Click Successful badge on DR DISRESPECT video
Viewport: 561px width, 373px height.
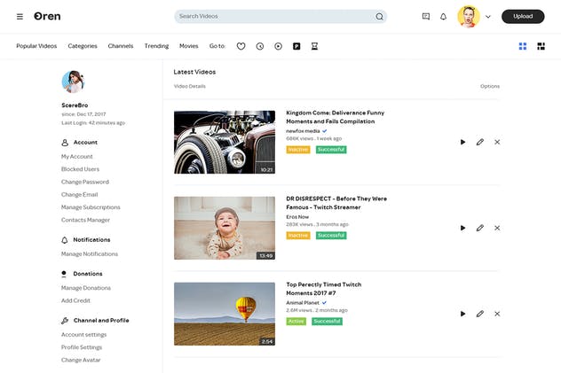pyautogui.click(x=331, y=236)
